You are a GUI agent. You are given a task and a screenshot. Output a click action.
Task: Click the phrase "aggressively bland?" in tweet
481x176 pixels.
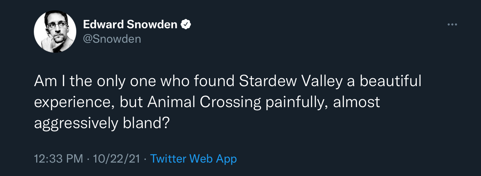click(102, 123)
